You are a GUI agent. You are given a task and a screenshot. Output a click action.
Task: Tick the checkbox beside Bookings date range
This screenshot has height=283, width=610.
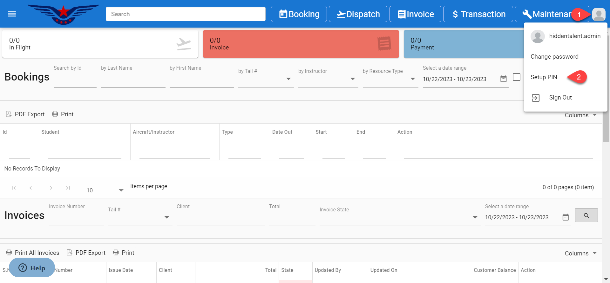(517, 77)
